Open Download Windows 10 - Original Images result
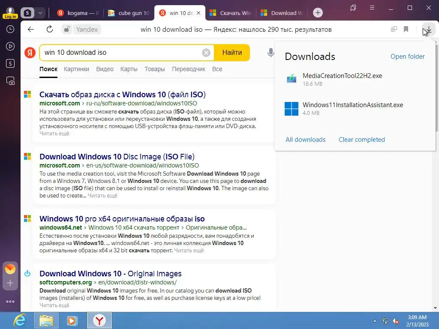The width and height of the screenshot is (439, 329). coord(110,274)
